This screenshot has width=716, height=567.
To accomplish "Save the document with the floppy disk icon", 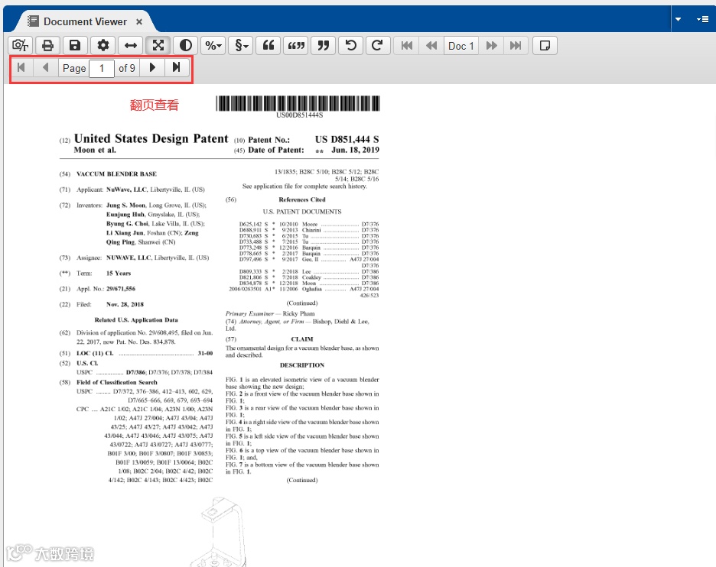I will pos(75,46).
